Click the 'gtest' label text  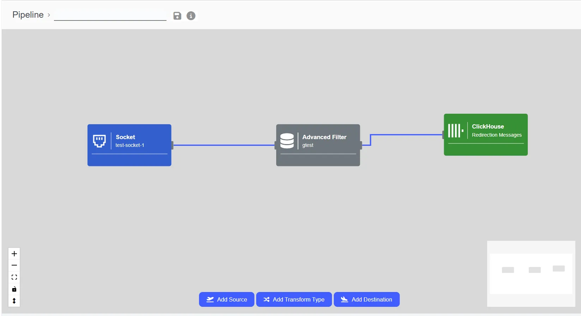click(308, 145)
